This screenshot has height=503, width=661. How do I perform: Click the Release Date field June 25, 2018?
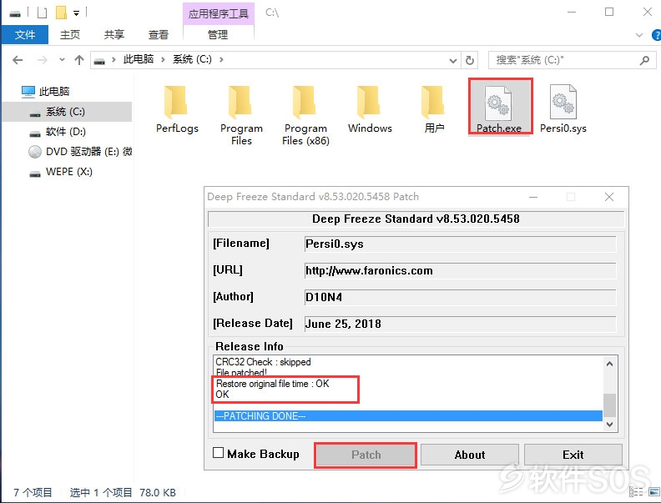click(x=460, y=324)
